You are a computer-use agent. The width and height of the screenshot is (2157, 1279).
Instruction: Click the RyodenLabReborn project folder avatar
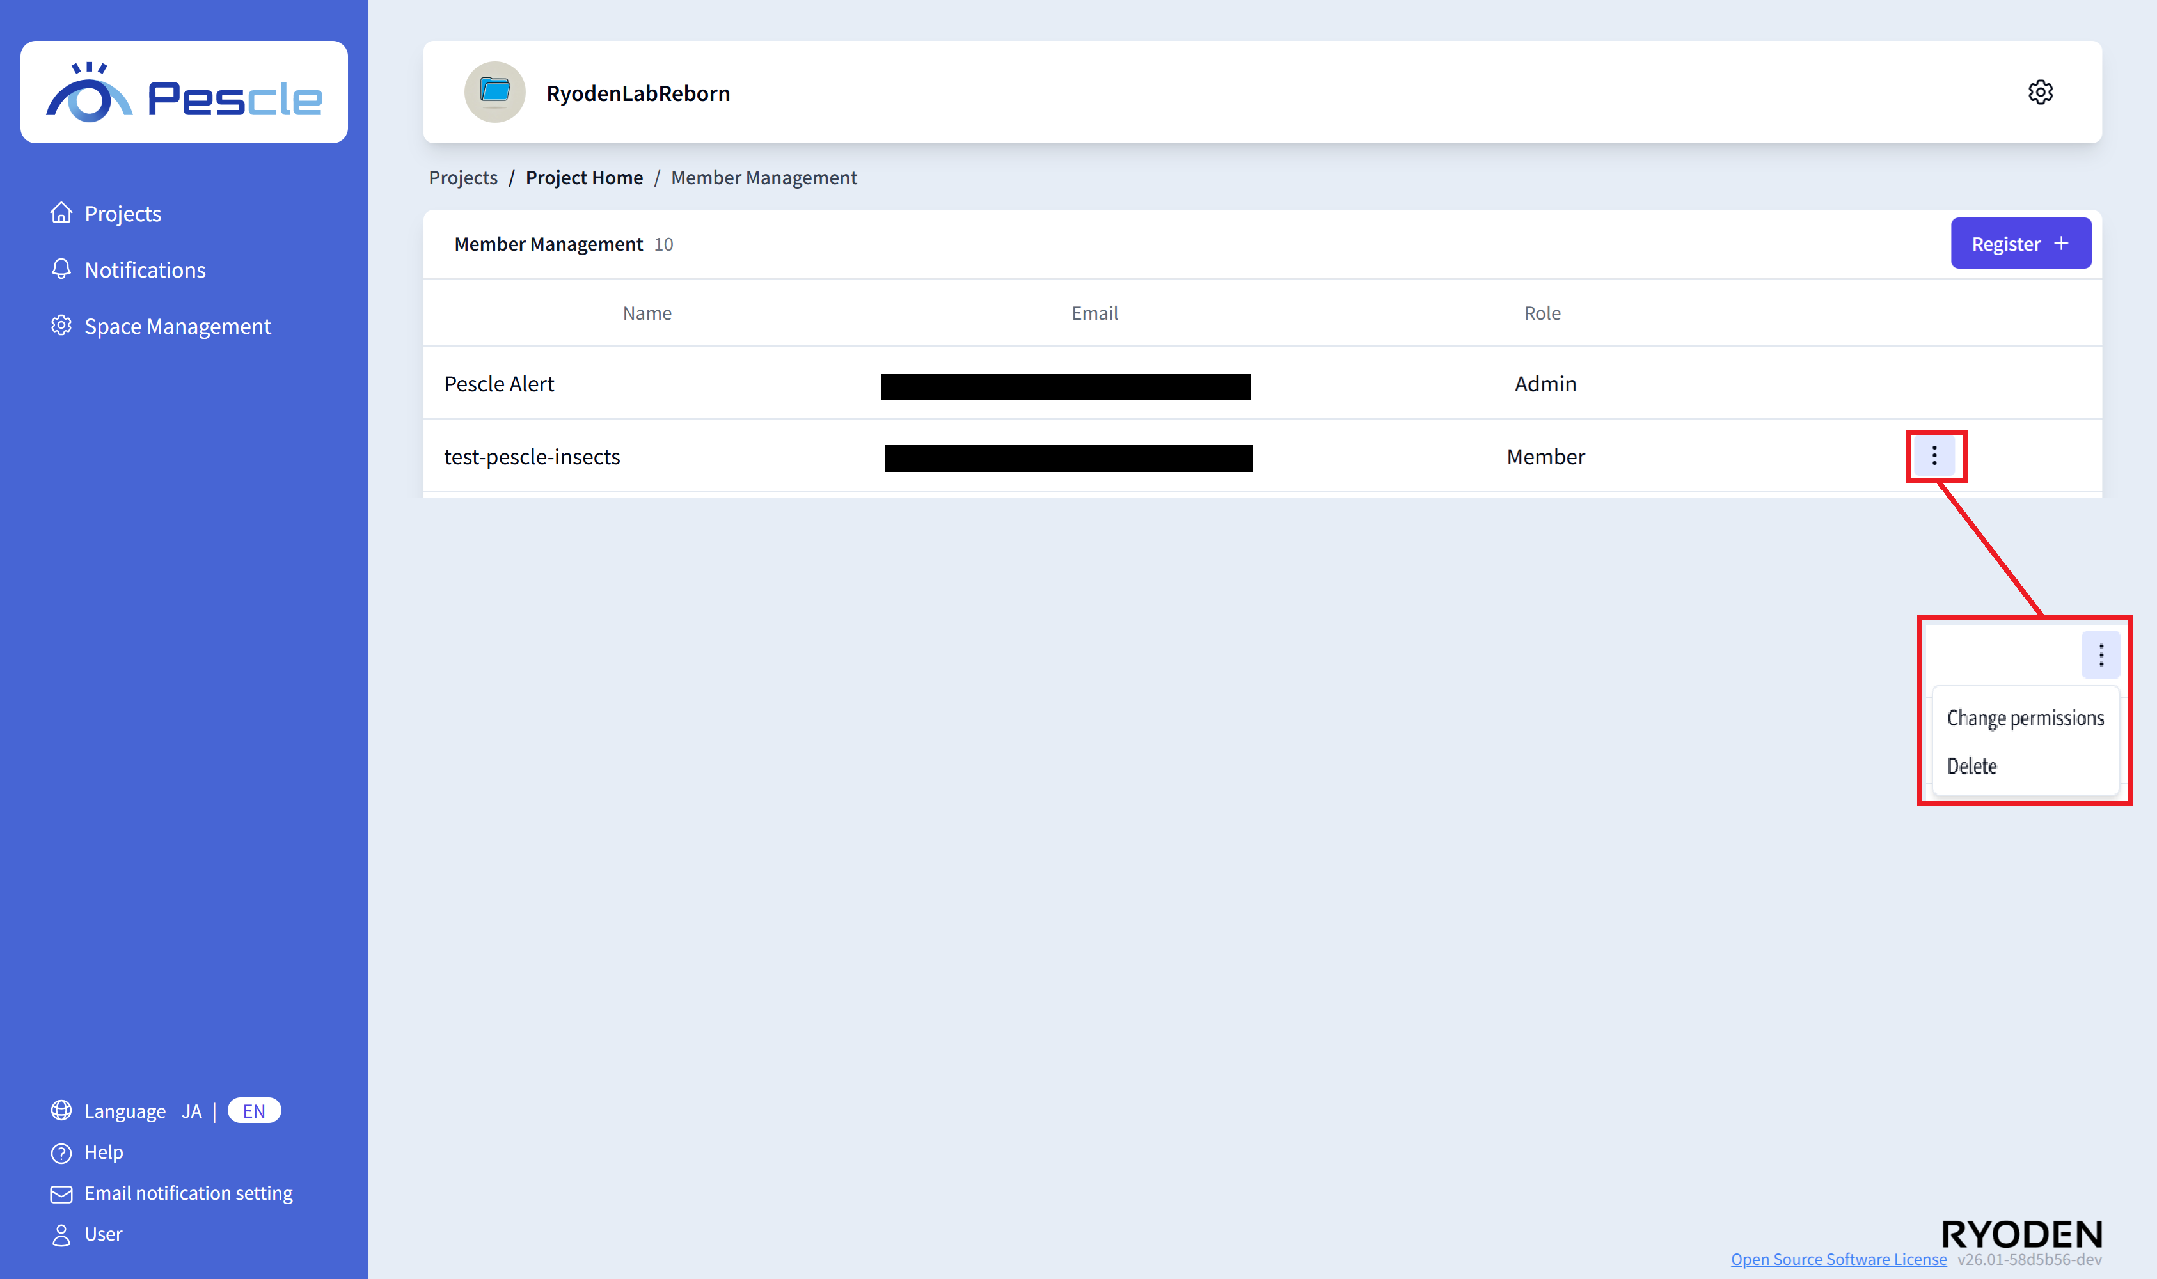tap(495, 92)
